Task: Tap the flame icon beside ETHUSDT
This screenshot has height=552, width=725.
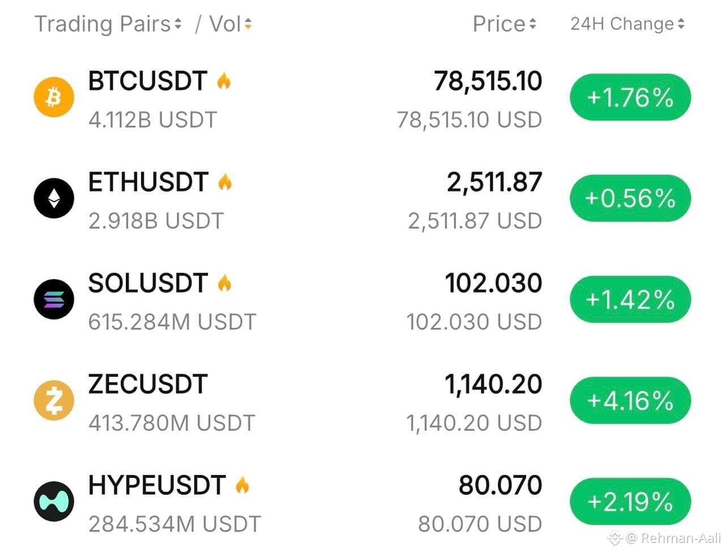Action: (x=225, y=182)
